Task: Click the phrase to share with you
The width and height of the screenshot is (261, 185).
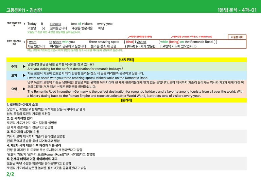Action: point(62,42)
